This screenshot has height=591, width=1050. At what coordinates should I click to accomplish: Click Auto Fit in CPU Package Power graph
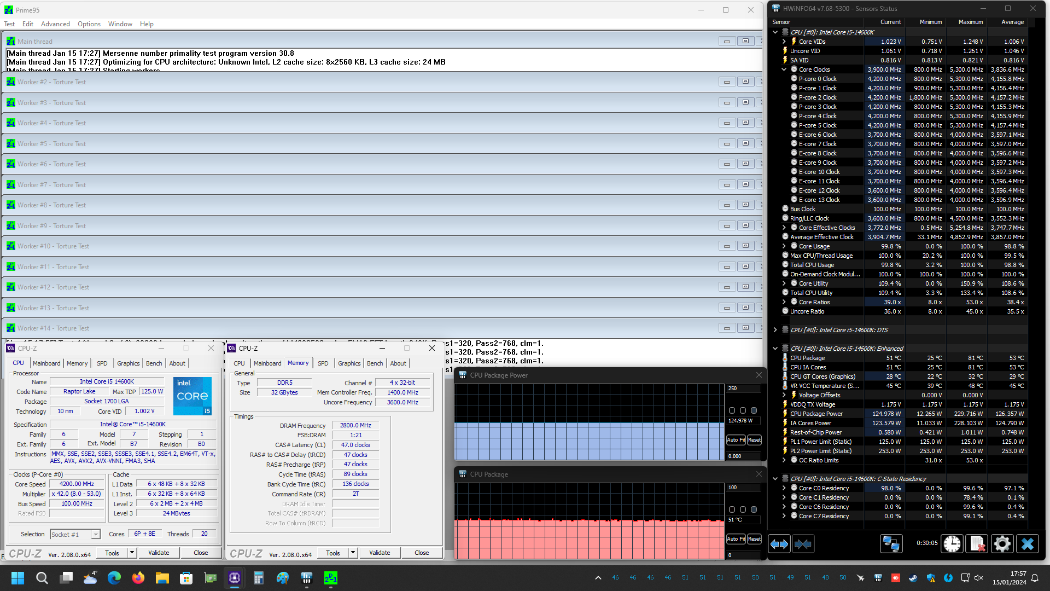tap(736, 440)
